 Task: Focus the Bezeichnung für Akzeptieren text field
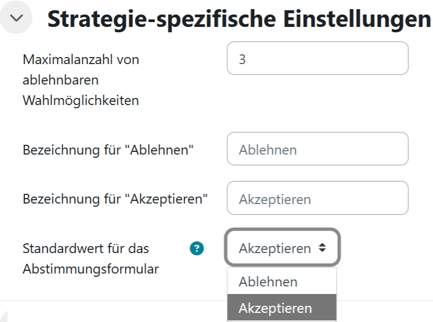point(318,199)
